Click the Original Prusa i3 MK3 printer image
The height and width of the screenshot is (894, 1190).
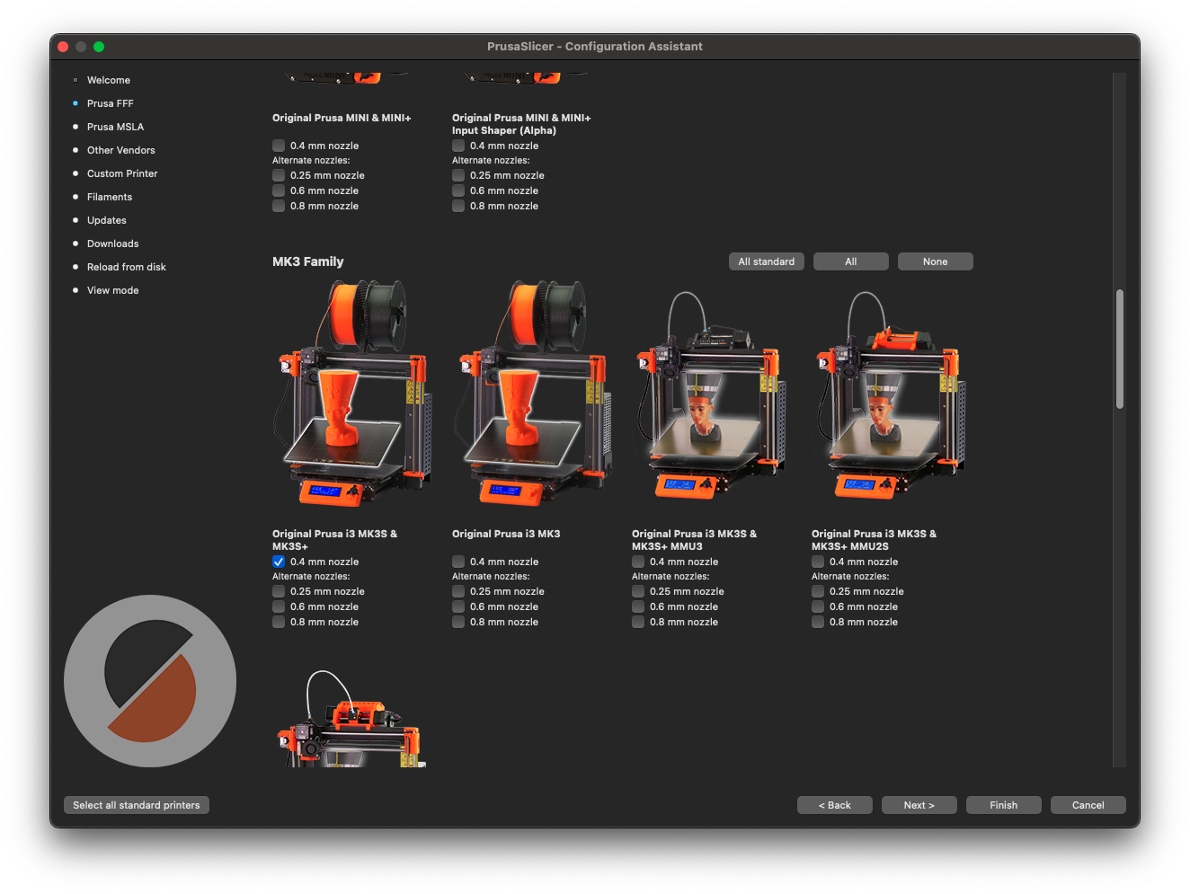[x=531, y=393]
